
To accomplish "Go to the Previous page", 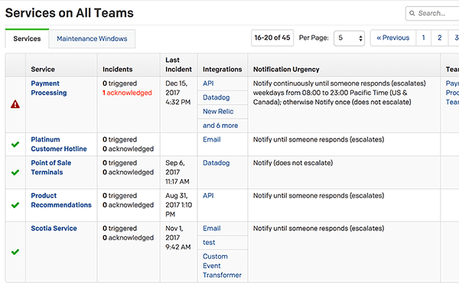I will pos(393,38).
